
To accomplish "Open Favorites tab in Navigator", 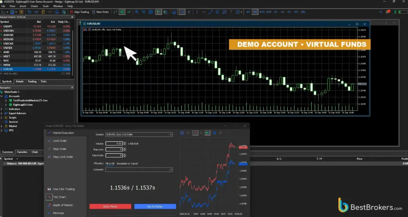I will point(22,152).
